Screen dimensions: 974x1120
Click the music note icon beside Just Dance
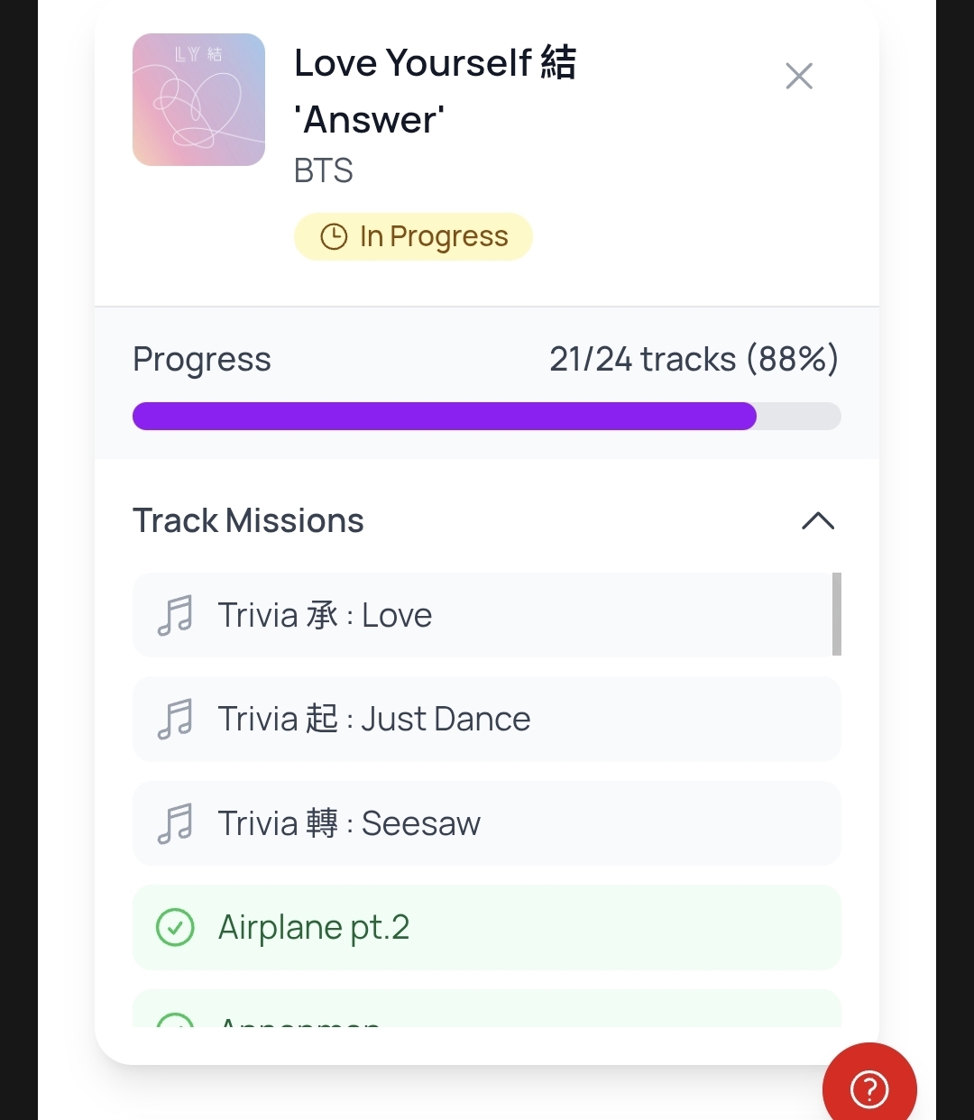[175, 720]
